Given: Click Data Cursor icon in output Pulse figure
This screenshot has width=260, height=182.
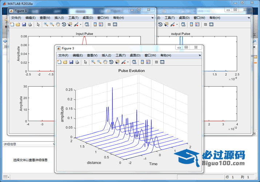Looking at the screenshot, I should pos(166,24).
